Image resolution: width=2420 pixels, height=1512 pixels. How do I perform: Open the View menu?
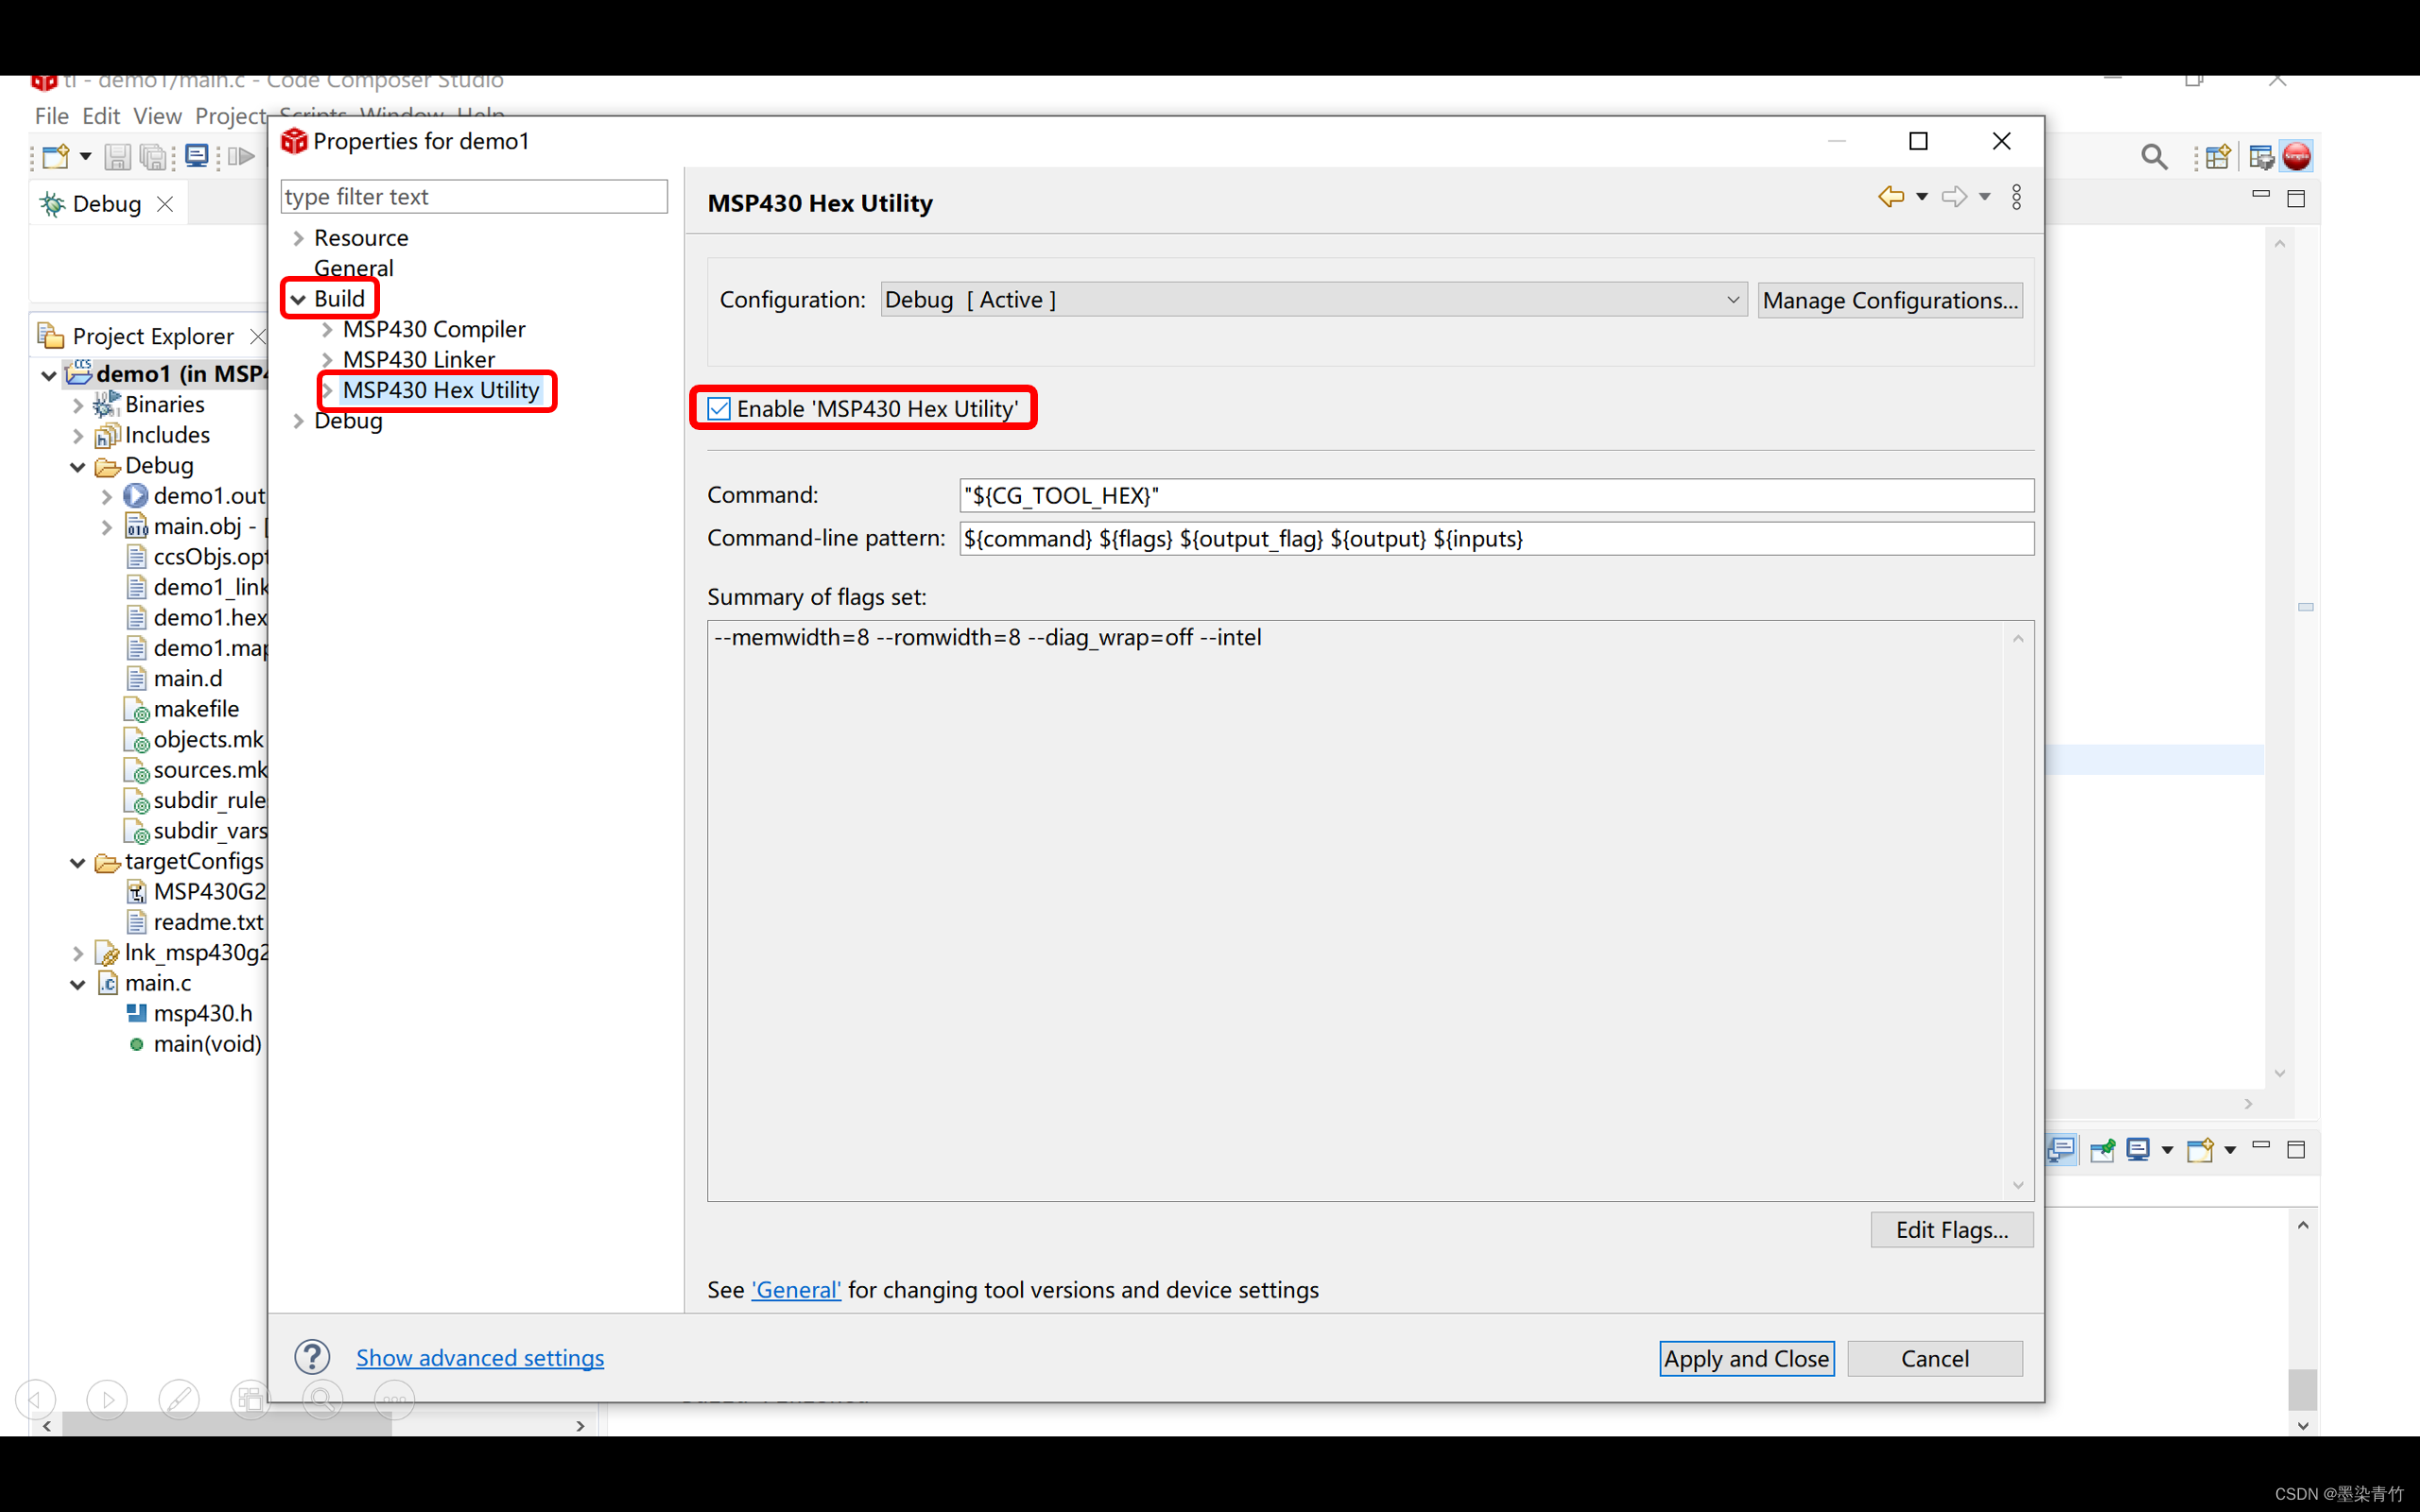(x=157, y=116)
